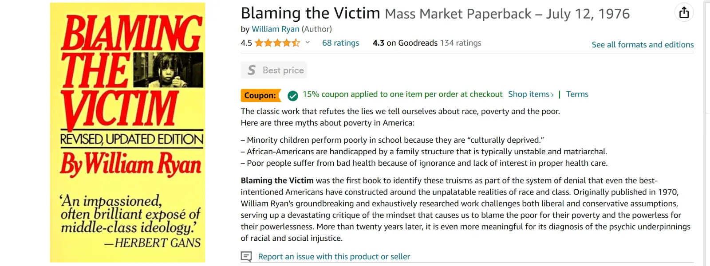Click Report an issue with this product
The image size is (710, 266).
pos(334,257)
